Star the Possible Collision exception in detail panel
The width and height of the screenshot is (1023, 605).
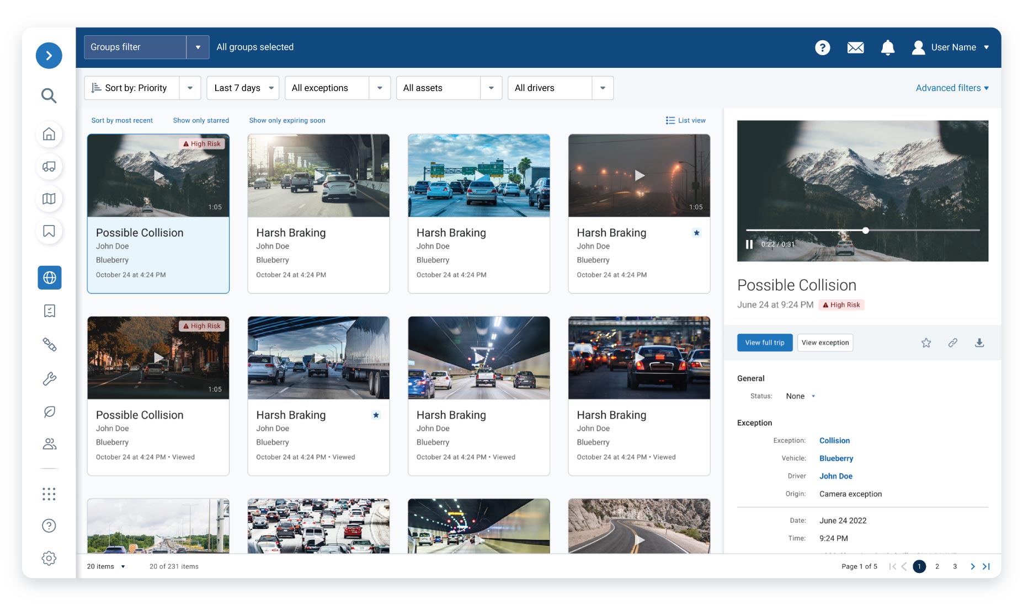coord(926,342)
